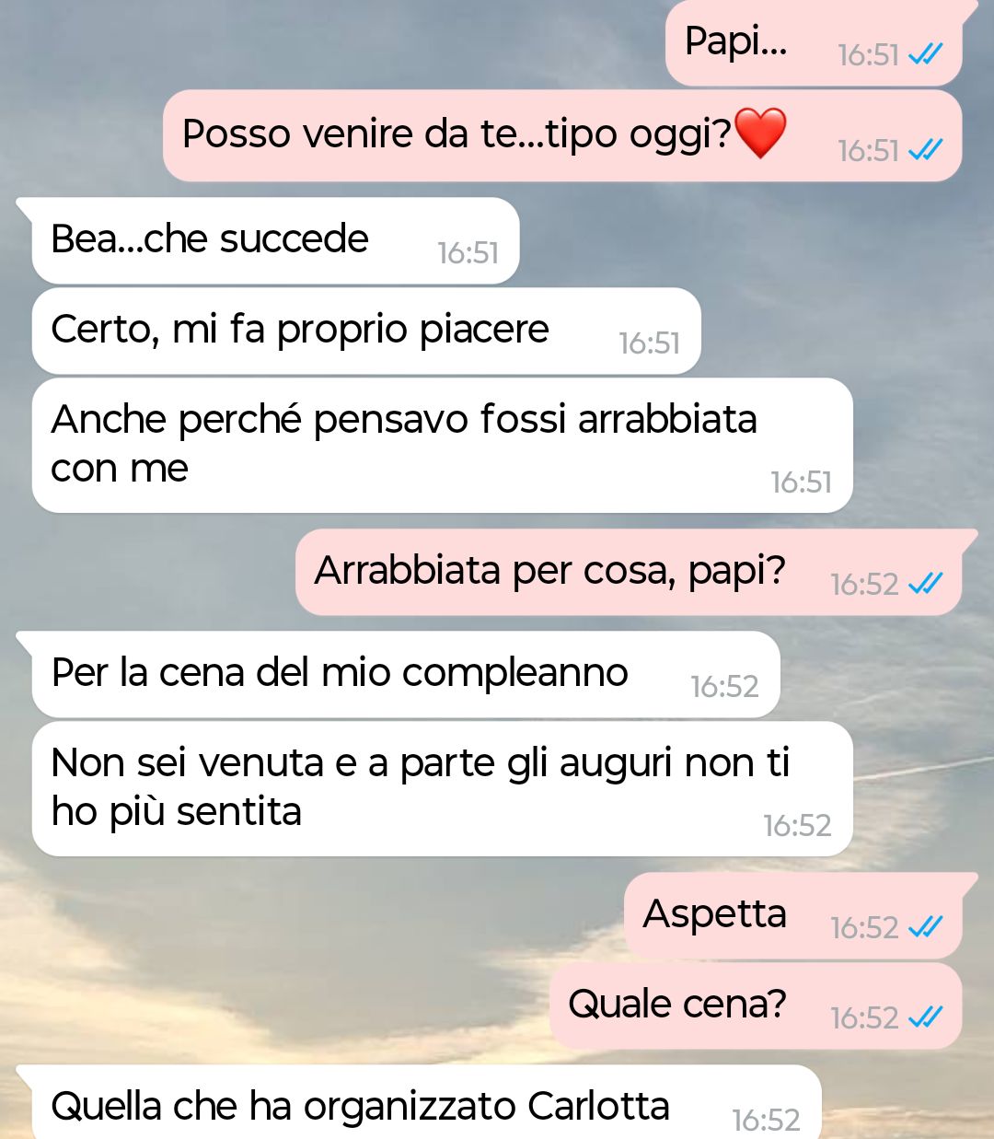Tap the 16:52 timestamp on compleanno message

pyautogui.click(x=724, y=686)
